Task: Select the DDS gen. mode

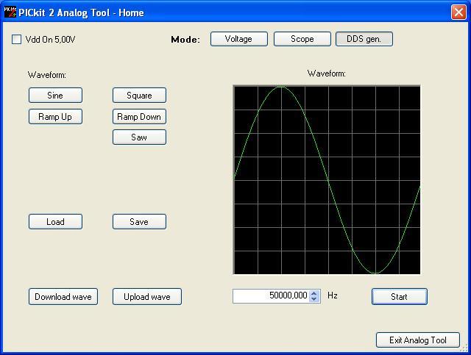Action: click(364, 39)
